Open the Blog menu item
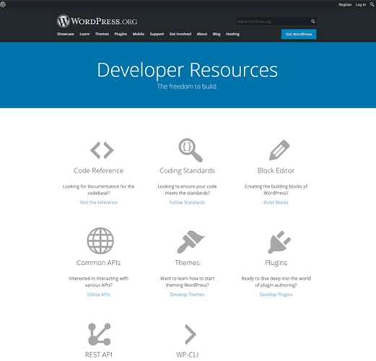Image resolution: width=376 pixels, height=361 pixels. pos(217,34)
